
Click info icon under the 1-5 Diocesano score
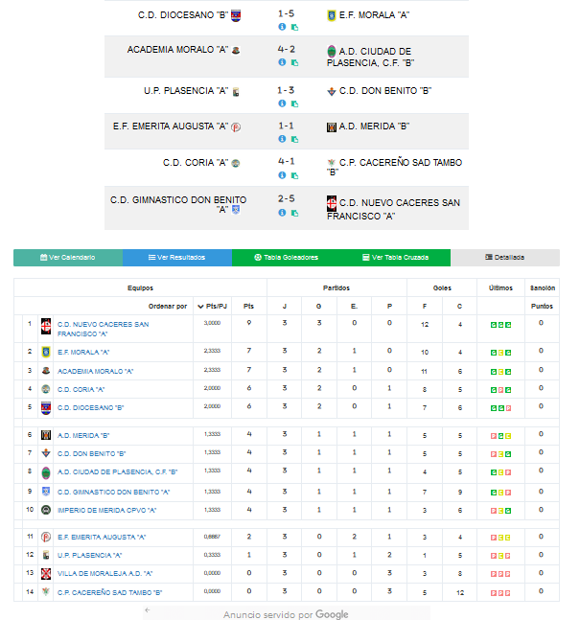[x=282, y=27]
